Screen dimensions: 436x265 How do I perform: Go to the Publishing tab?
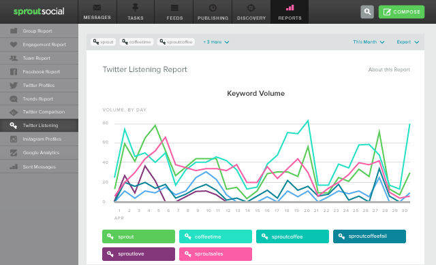[213, 12]
